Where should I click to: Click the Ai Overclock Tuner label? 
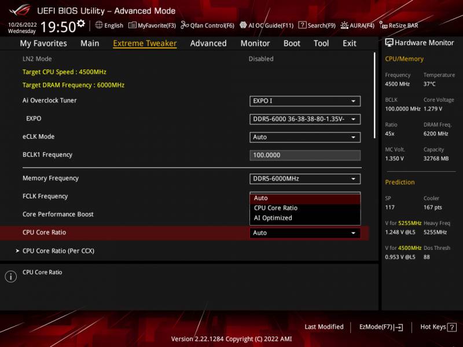pos(49,100)
